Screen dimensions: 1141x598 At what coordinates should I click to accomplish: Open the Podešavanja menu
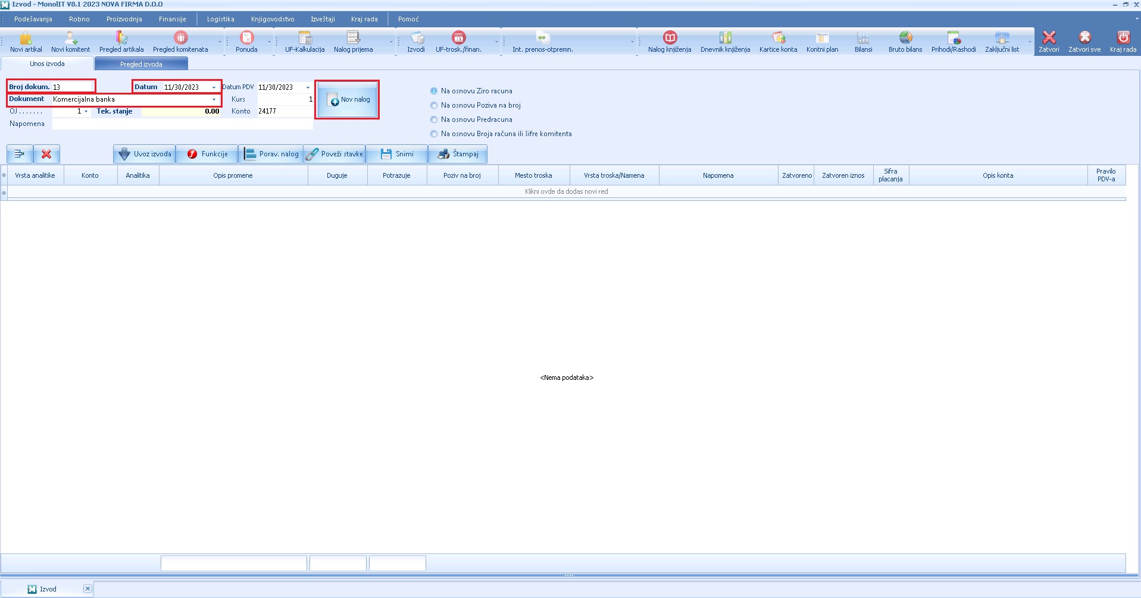coord(33,19)
